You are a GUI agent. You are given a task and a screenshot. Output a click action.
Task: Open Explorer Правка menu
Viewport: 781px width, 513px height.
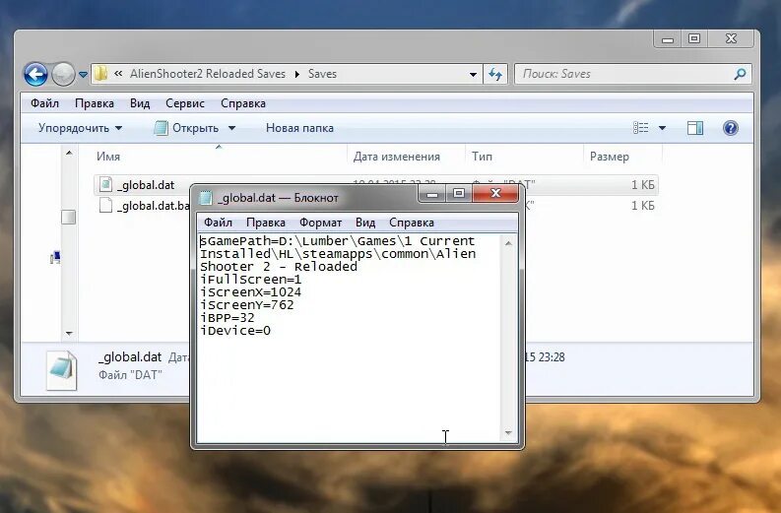[x=95, y=103]
